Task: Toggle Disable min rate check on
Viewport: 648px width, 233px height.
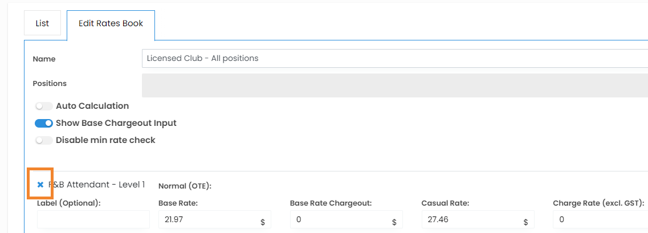Action: point(44,140)
